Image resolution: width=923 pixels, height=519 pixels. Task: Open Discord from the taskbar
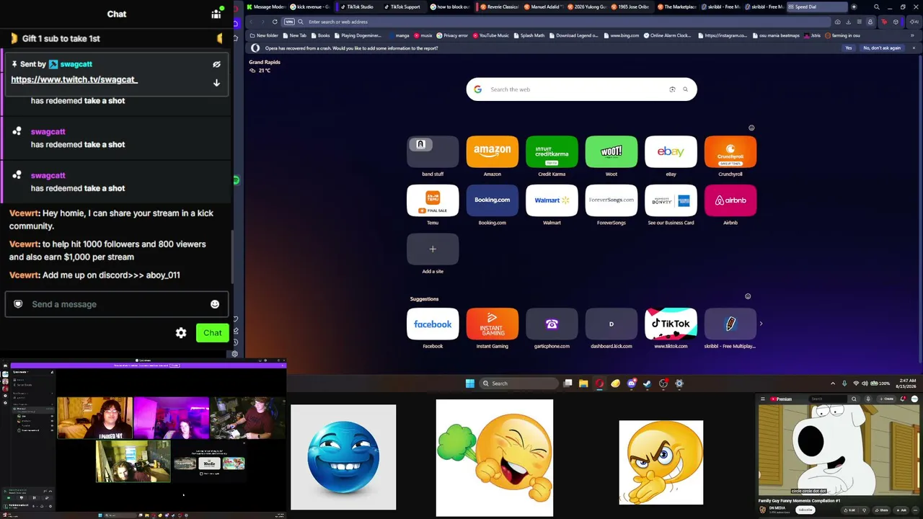click(632, 383)
